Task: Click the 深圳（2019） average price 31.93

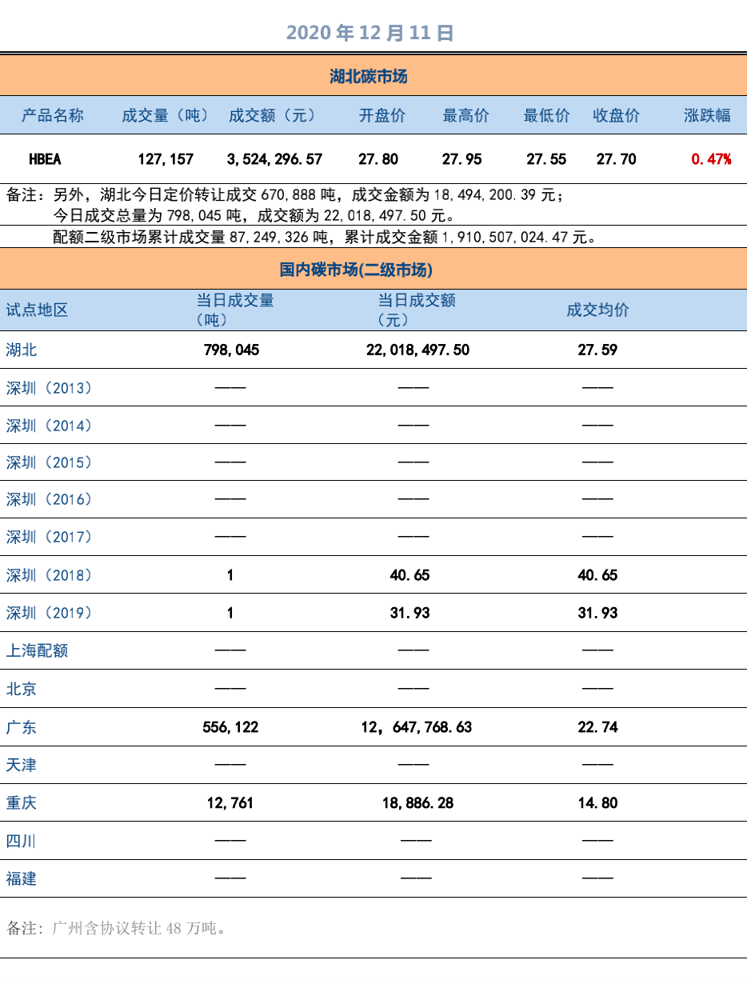Action: click(597, 613)
